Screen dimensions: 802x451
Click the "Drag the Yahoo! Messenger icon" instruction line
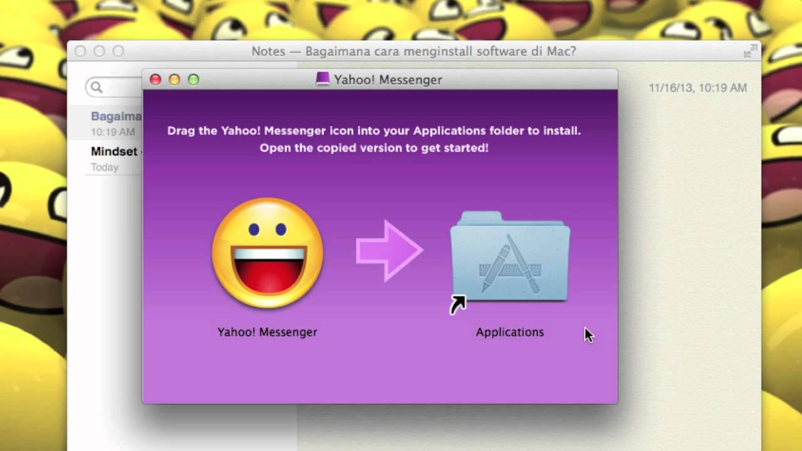pos(374,131)
